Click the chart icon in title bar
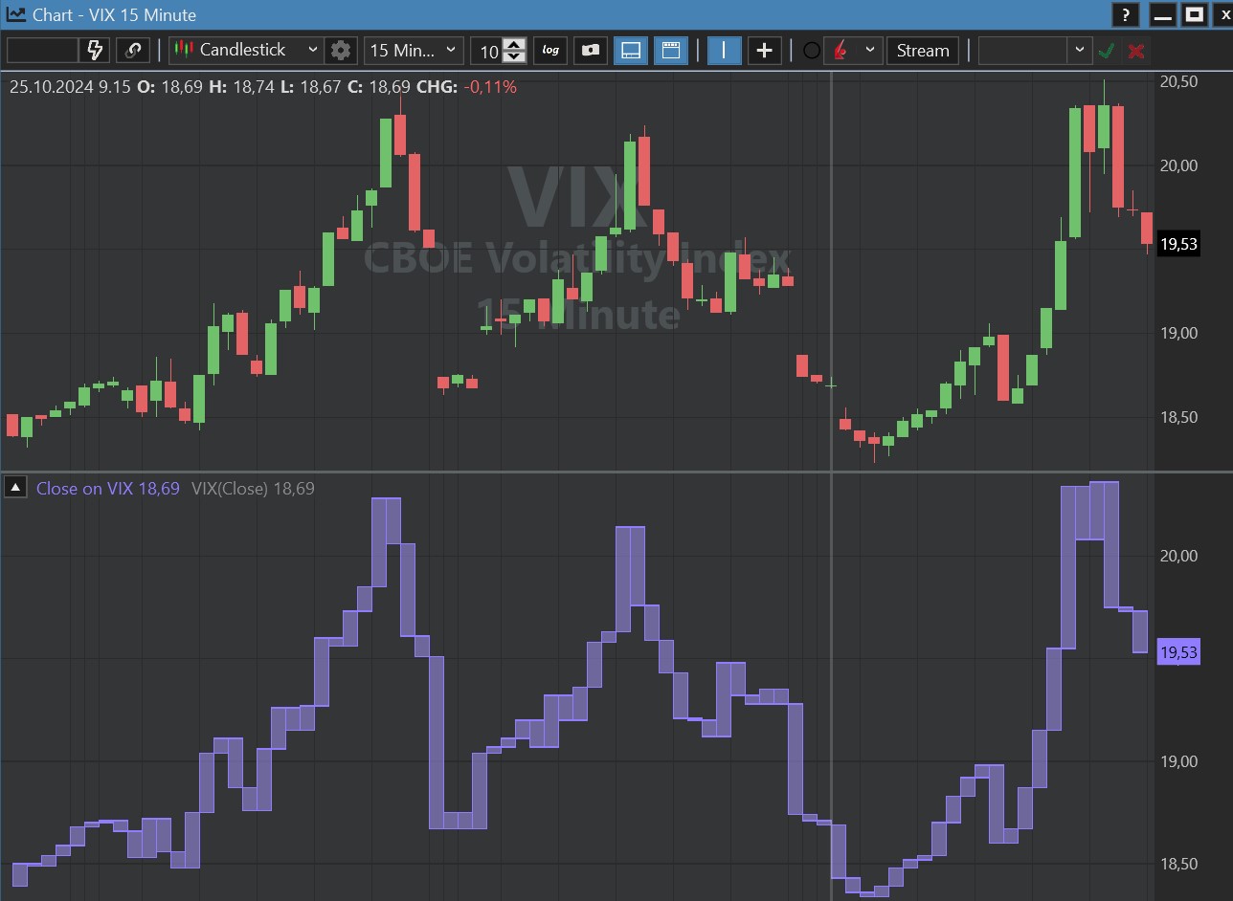 click(15, 14)
